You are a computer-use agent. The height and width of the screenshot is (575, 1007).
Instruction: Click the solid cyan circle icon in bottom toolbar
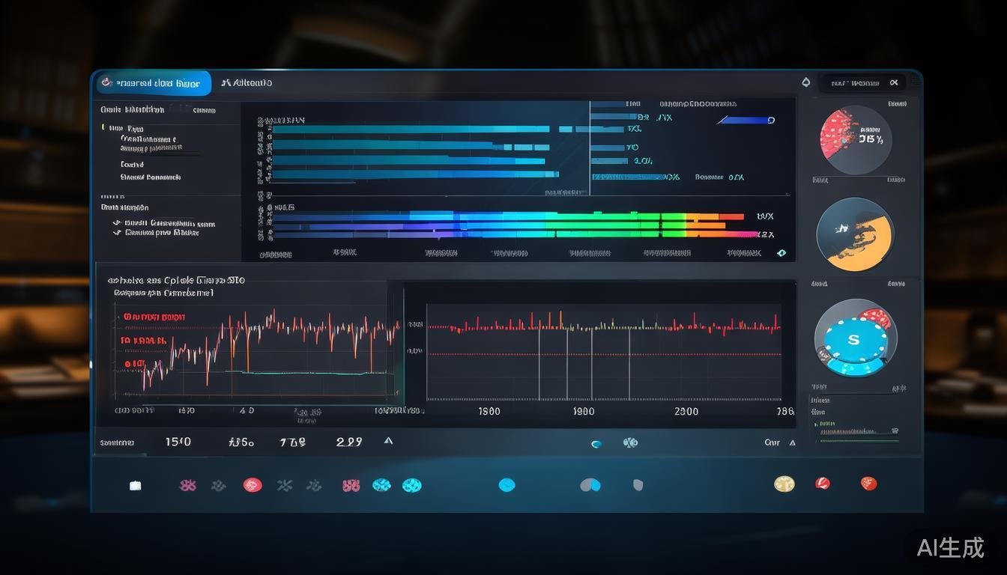506,485
